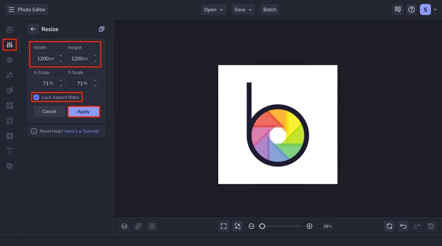Click the eye touch-up sidebar icon

click(x=9, y=60)
